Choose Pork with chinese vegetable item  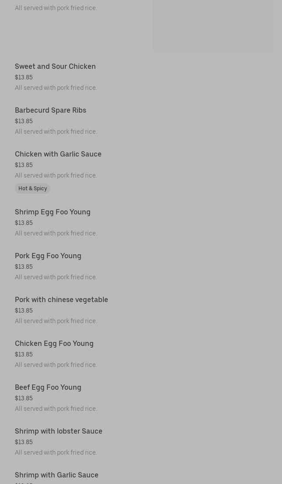[x=61, y=300]
